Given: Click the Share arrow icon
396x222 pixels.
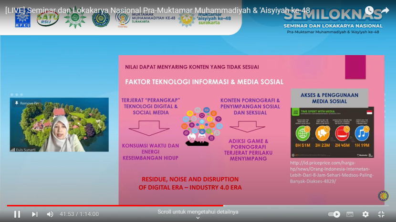Looking at the screenshot, I should coord(385,10).
